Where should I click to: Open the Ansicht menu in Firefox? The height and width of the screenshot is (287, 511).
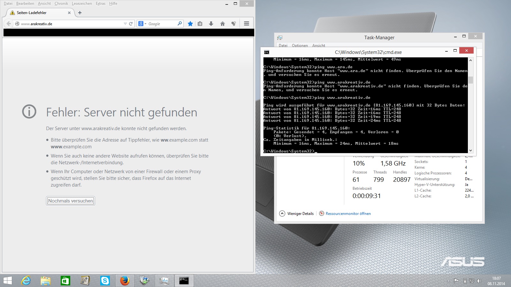click(x=44, y=4)
